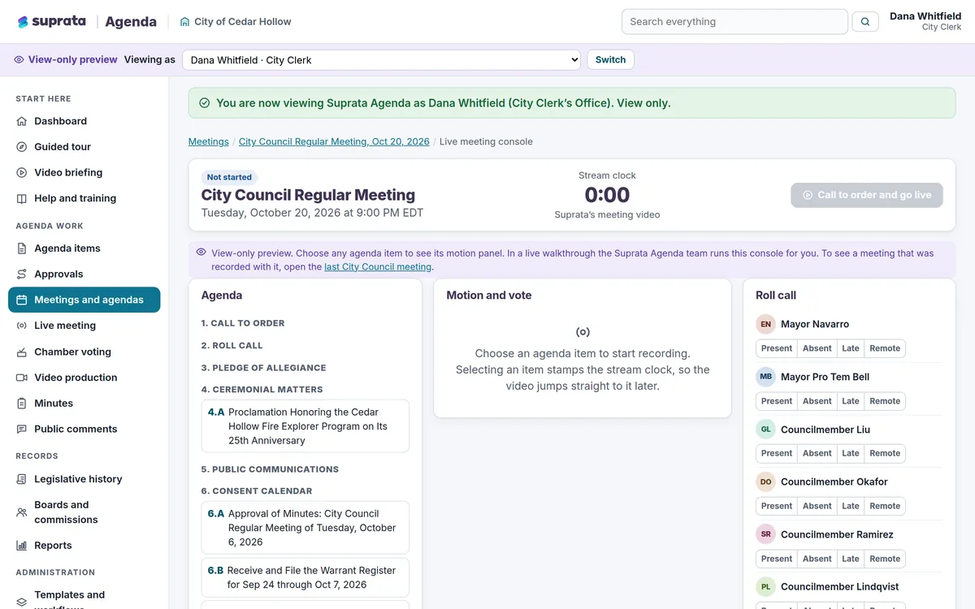975x609 pixels.
Task: Go to Live meeting page
Action: pyautogui.click(x=84, y=326)
